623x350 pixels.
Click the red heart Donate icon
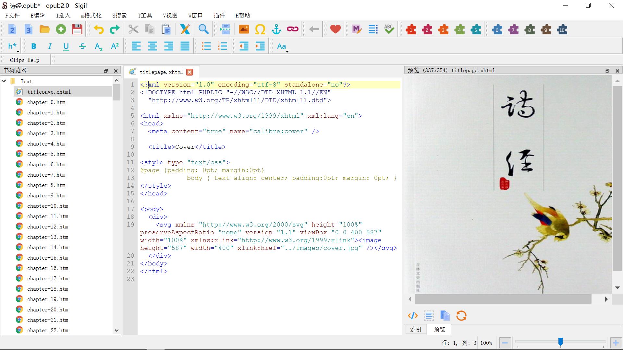pos(335,29)
